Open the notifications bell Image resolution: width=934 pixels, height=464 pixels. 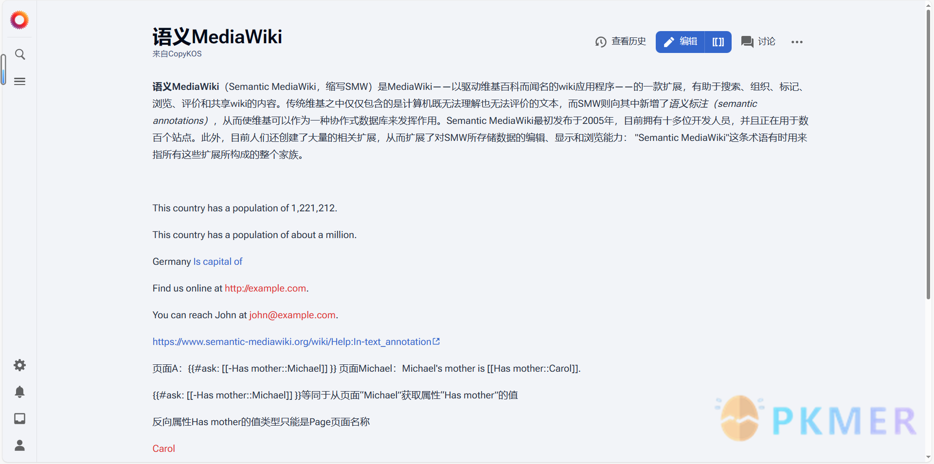tap(20, 392)
